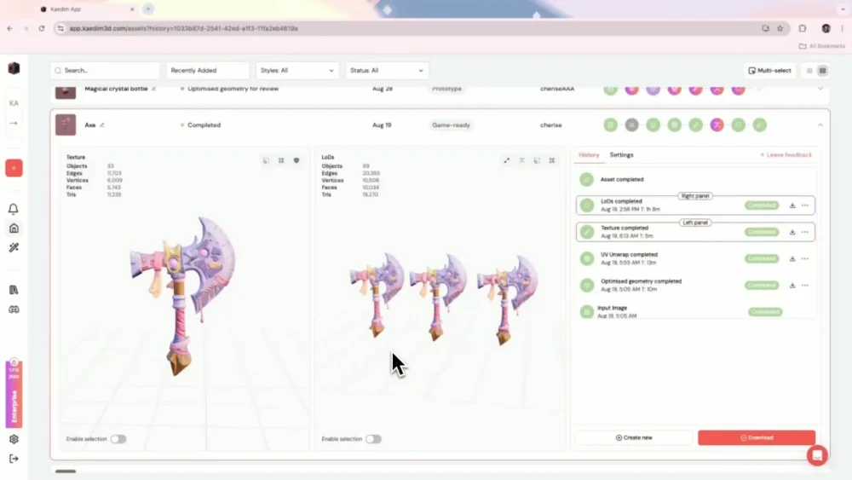Reload the page in browser

pos(42,28)
